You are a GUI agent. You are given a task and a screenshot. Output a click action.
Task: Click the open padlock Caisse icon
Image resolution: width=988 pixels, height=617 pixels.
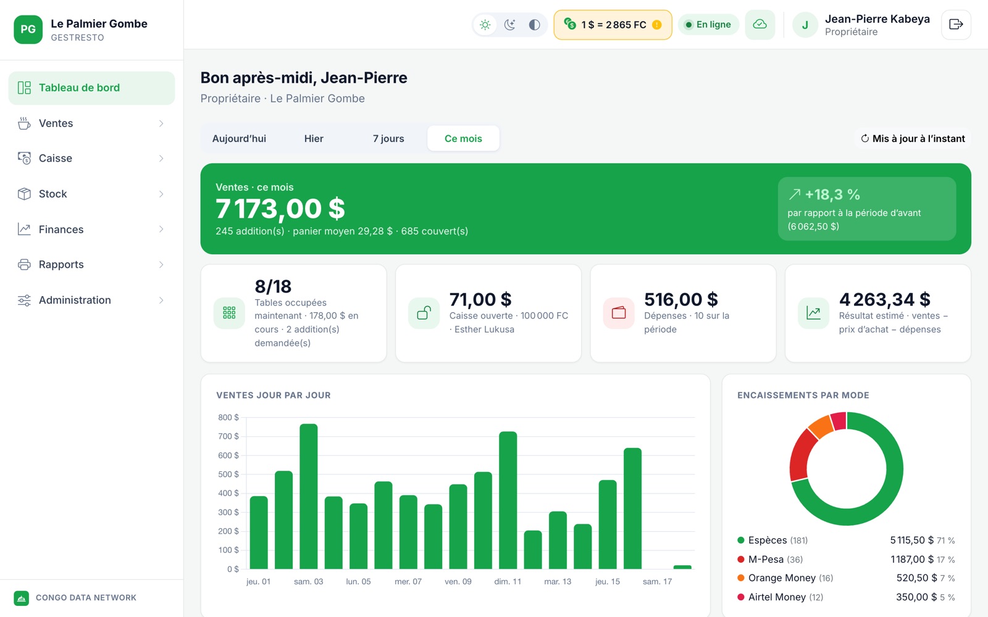pos(424,313)
